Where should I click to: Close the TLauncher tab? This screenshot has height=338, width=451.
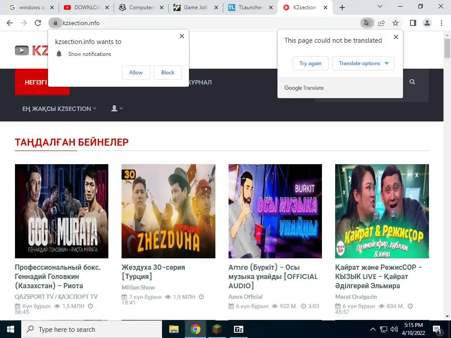[x=271, y=8]
